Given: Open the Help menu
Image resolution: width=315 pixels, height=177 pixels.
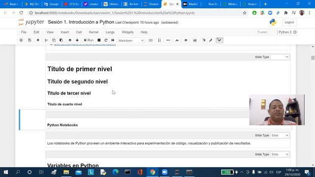Looking at the screenshot, I should [x=144, y=32].
